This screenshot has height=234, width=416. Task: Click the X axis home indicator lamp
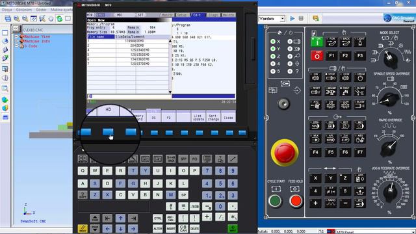pos(273,42)
